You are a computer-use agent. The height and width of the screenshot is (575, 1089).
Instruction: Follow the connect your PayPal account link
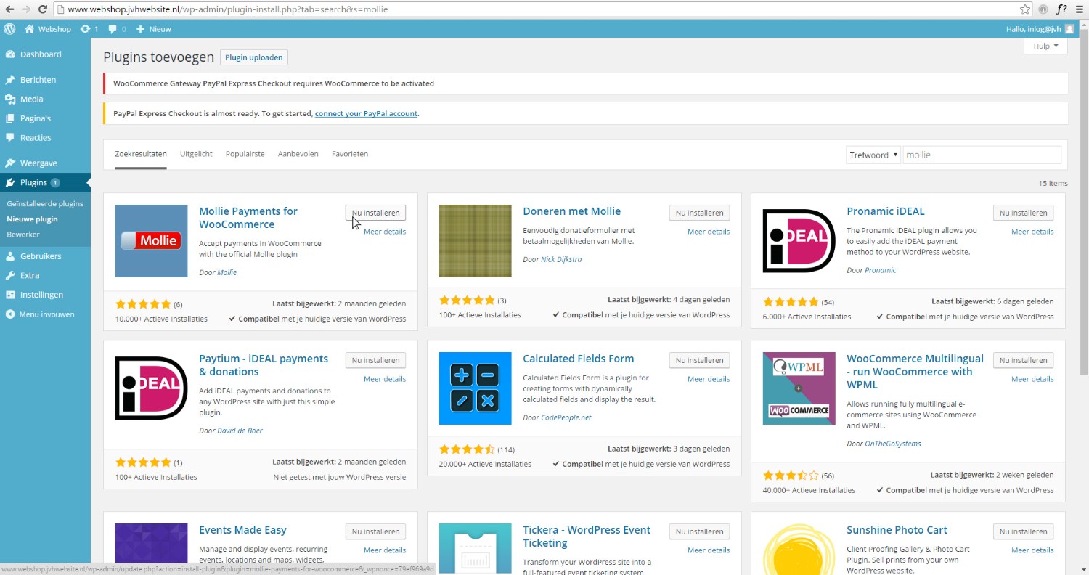pos(367,114)
